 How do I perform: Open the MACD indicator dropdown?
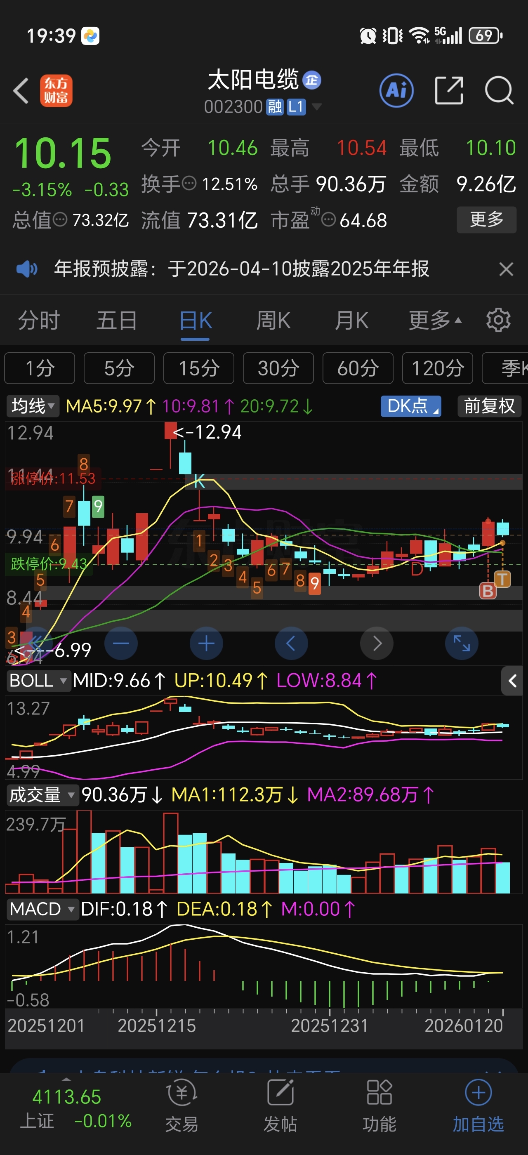coord(42,909)
